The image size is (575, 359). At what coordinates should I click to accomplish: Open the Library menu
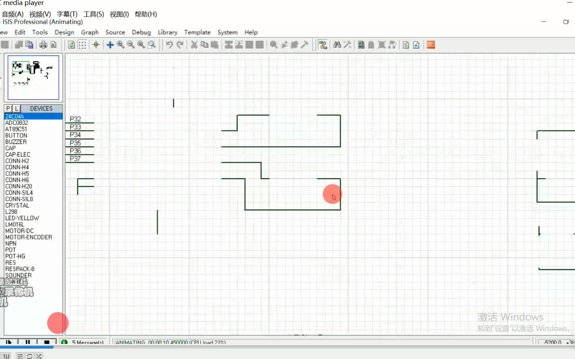coord(167,32)
